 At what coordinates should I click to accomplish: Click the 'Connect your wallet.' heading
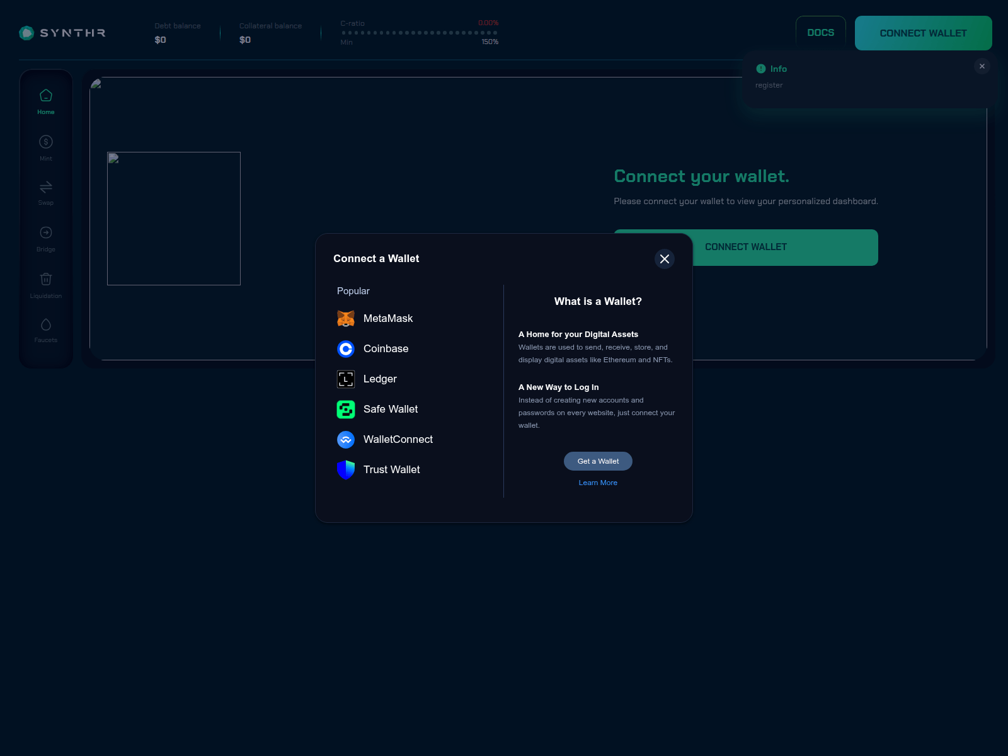tap(701, 176)
